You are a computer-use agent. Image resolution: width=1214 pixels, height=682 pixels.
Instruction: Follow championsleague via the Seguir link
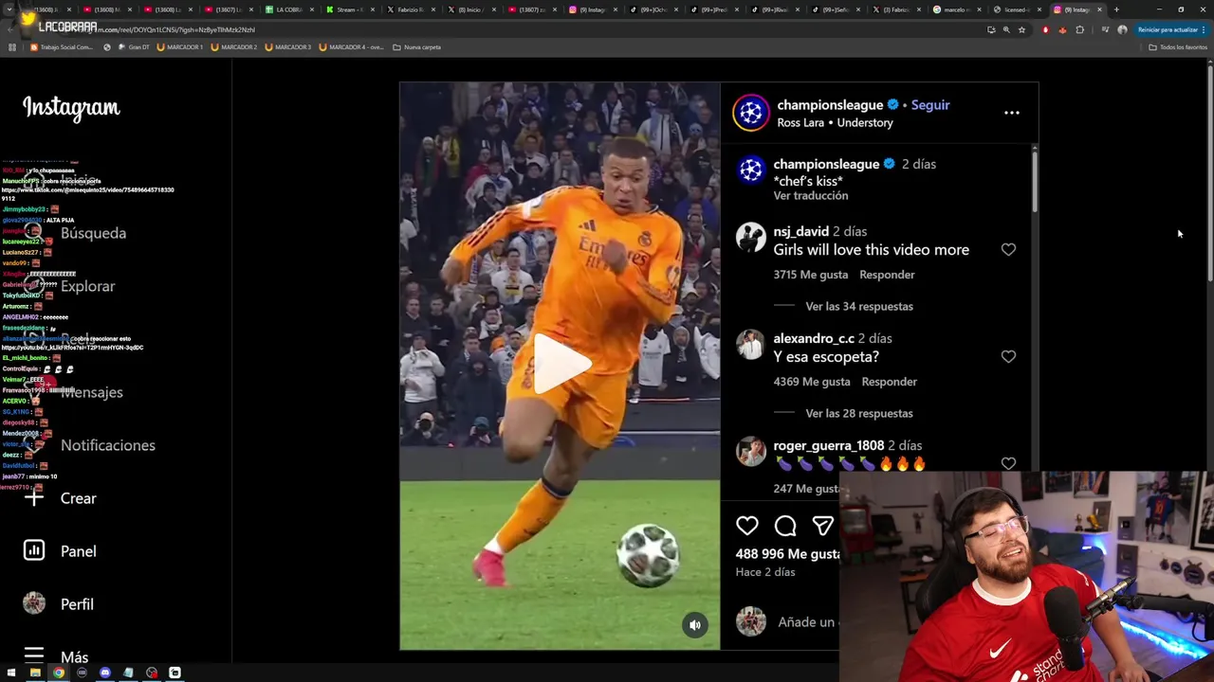pyautogui.click(x=930, y=105)
